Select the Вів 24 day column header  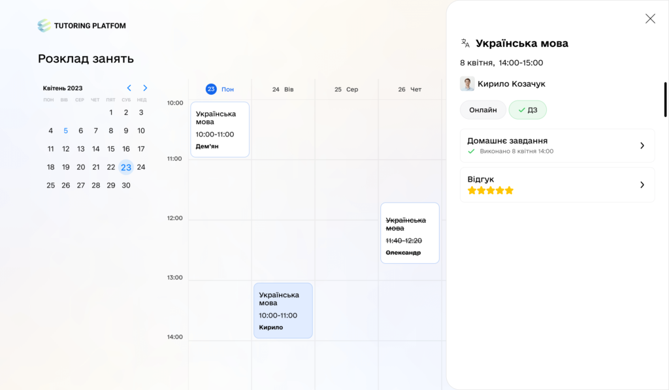(283, 89)
